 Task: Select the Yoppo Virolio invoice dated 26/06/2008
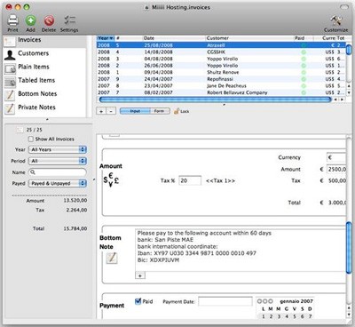221,66
